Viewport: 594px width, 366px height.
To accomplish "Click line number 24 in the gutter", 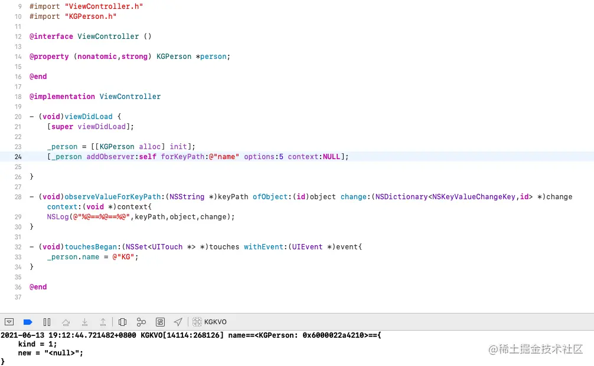I will tap(18, 157).
